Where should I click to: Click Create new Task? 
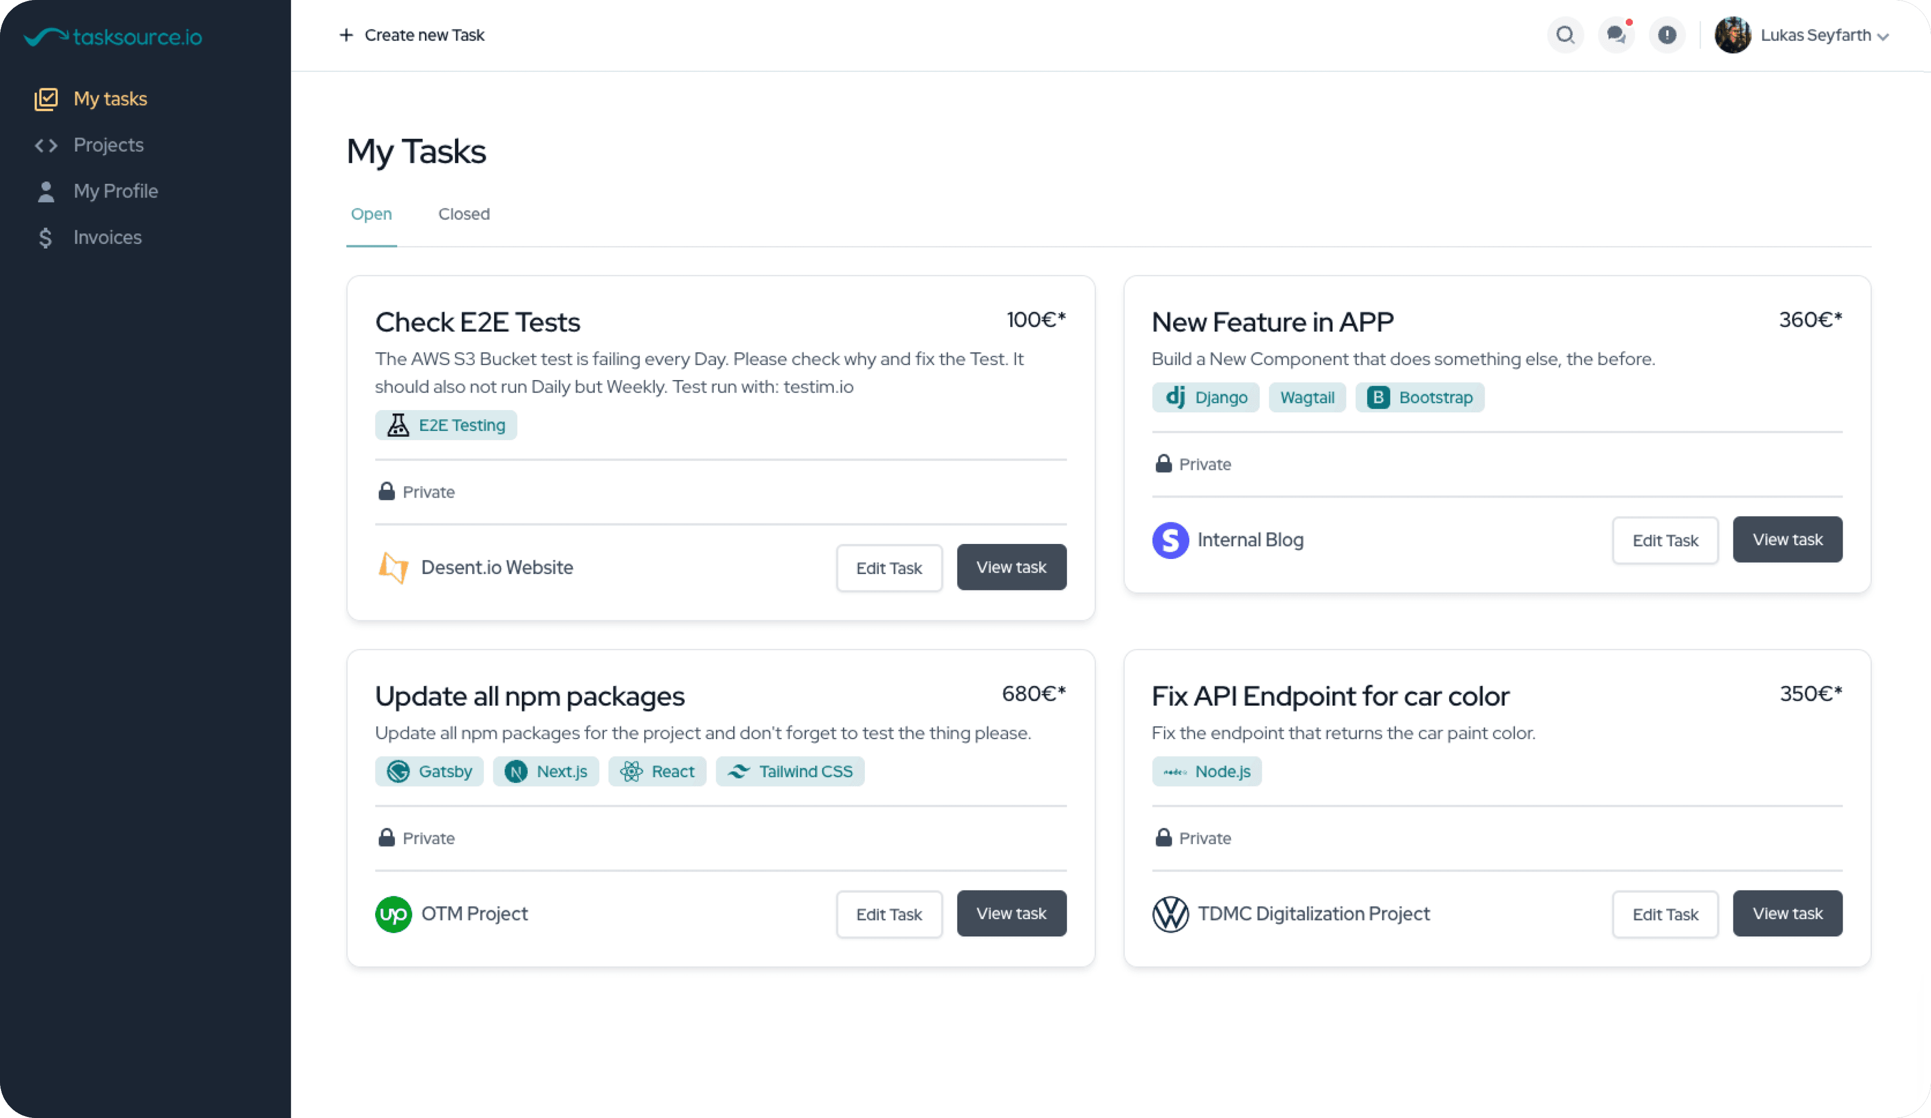click(x=411, y=35)
